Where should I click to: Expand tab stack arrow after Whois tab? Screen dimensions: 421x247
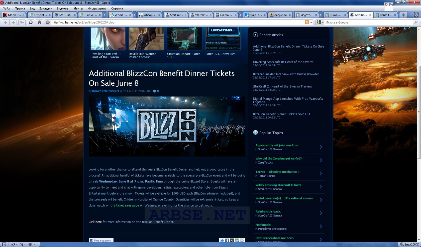(135, 15)
